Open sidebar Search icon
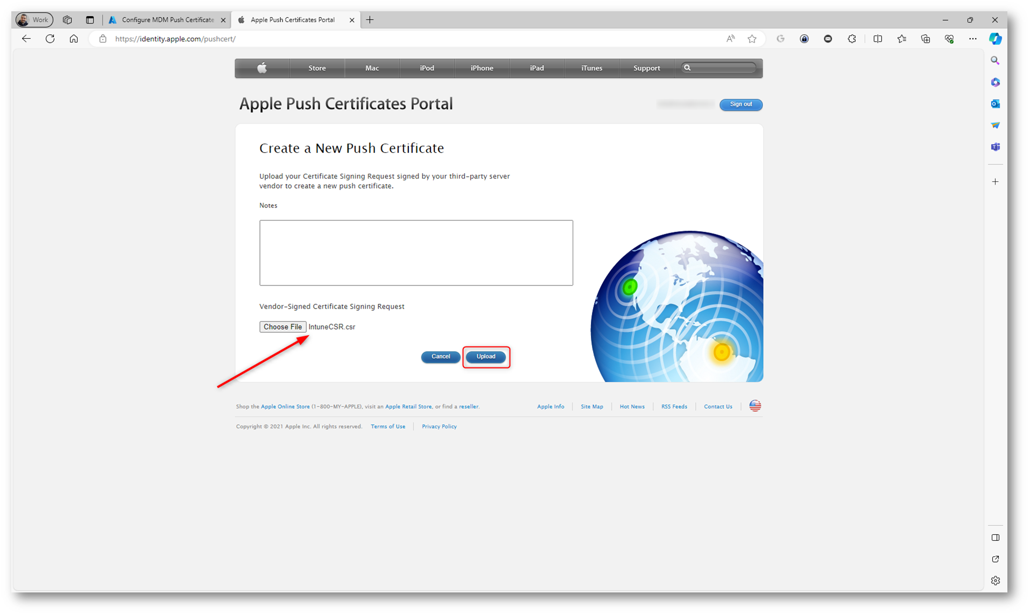Screen dimensions: 1030x615 click(x=995, y=61)
